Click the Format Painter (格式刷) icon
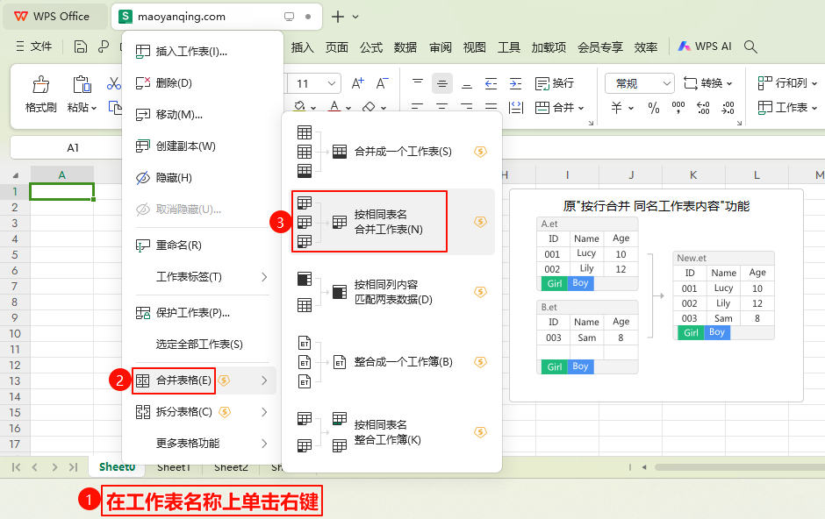This screenshot has width=825, height=519. click(41, 86)
